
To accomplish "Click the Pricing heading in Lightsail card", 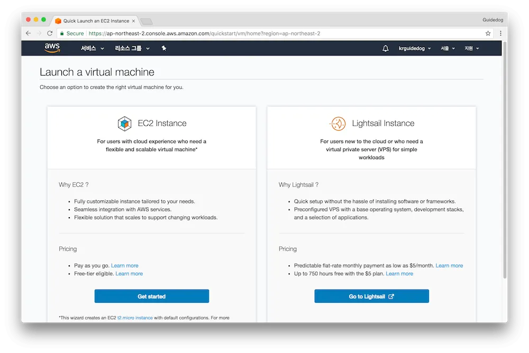I will [288, 249].
